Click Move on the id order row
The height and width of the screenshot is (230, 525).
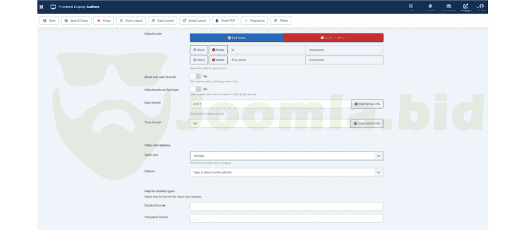199,50
